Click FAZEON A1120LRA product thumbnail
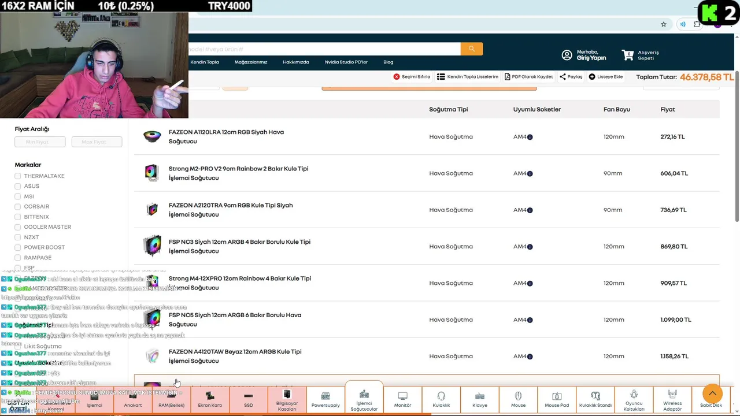This screenshot has width=740, height=416. 152,137
